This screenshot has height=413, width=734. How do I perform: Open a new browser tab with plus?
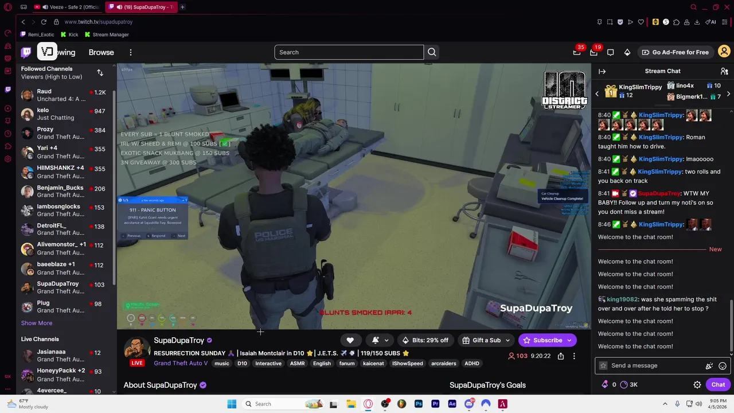pos(182,7)
